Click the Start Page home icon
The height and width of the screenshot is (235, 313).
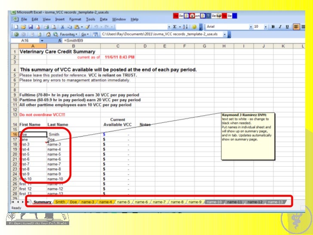click(x=48, y=34)
